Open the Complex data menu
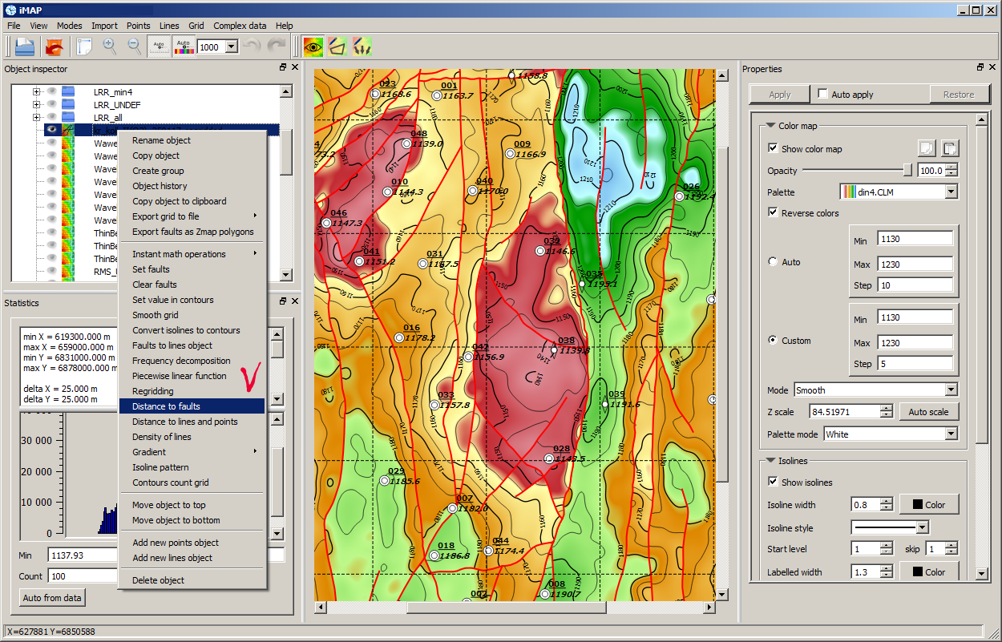Image resolution: width=1002 pixels, height=642 pixels. [240, 26]
